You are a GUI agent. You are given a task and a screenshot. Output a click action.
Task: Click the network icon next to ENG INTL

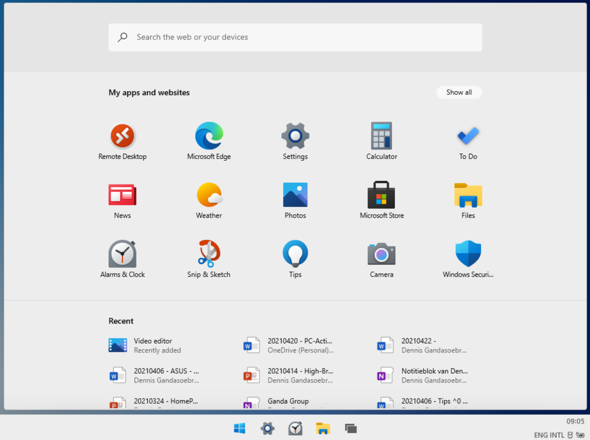[570, 435]
